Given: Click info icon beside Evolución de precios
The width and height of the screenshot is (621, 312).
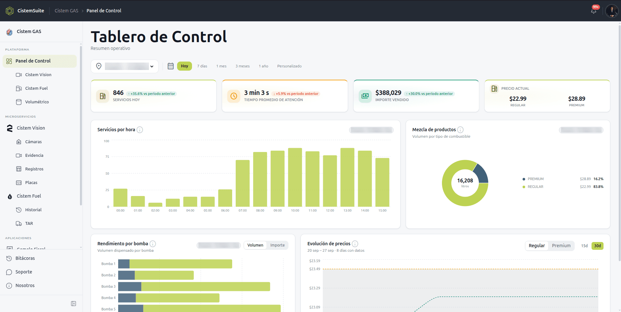Looking at the screenshot, I should click(355, 244).
